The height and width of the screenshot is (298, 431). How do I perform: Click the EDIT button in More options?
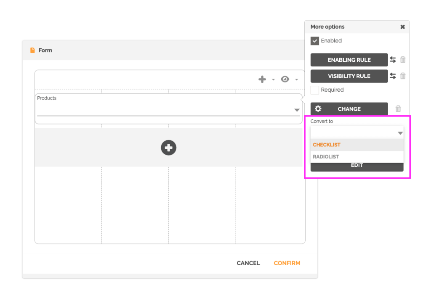point(357,166)
